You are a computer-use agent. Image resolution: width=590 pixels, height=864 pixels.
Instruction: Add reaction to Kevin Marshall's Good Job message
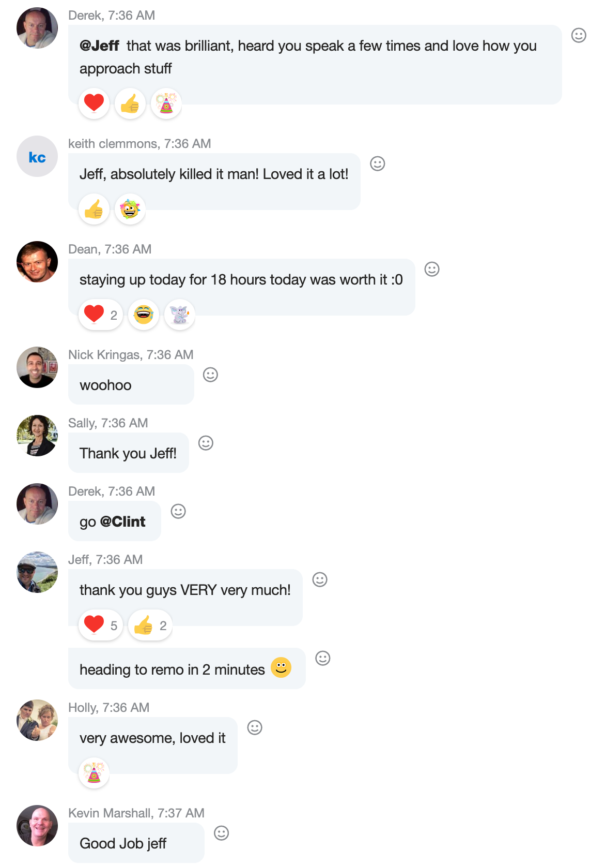(x=222, y=833)
